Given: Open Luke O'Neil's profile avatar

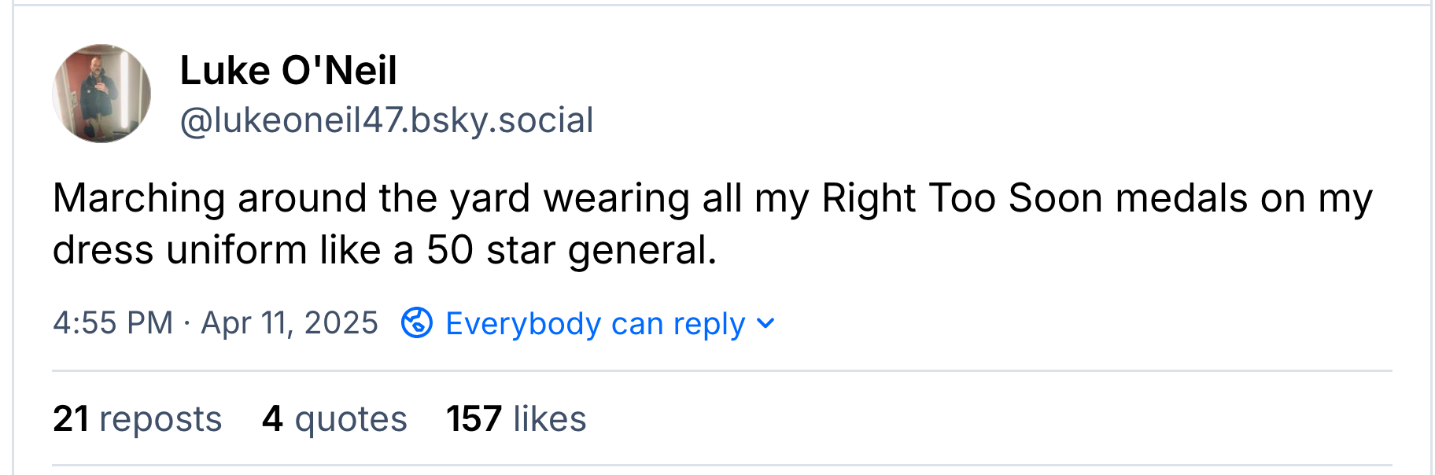Looking at the screenshot, I should 101,94.
